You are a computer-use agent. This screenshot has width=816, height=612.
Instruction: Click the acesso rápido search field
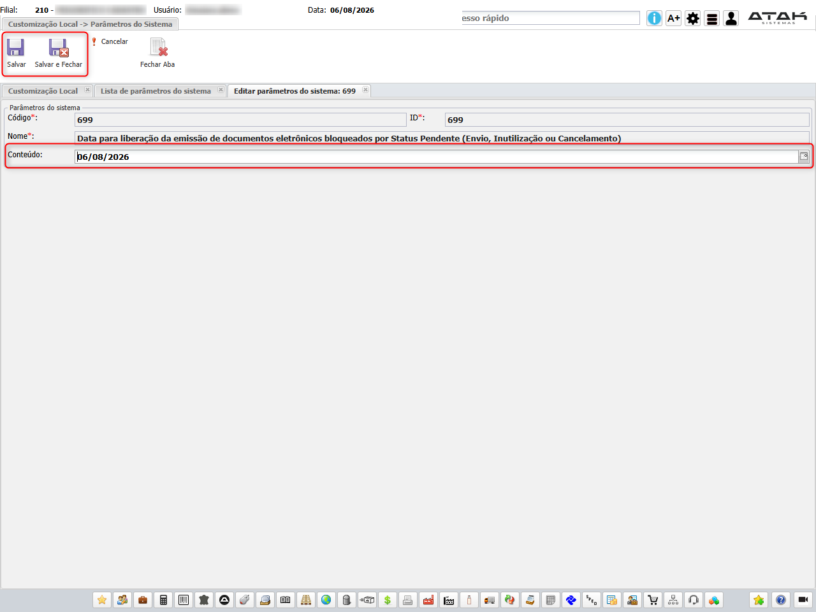[550, 18]
